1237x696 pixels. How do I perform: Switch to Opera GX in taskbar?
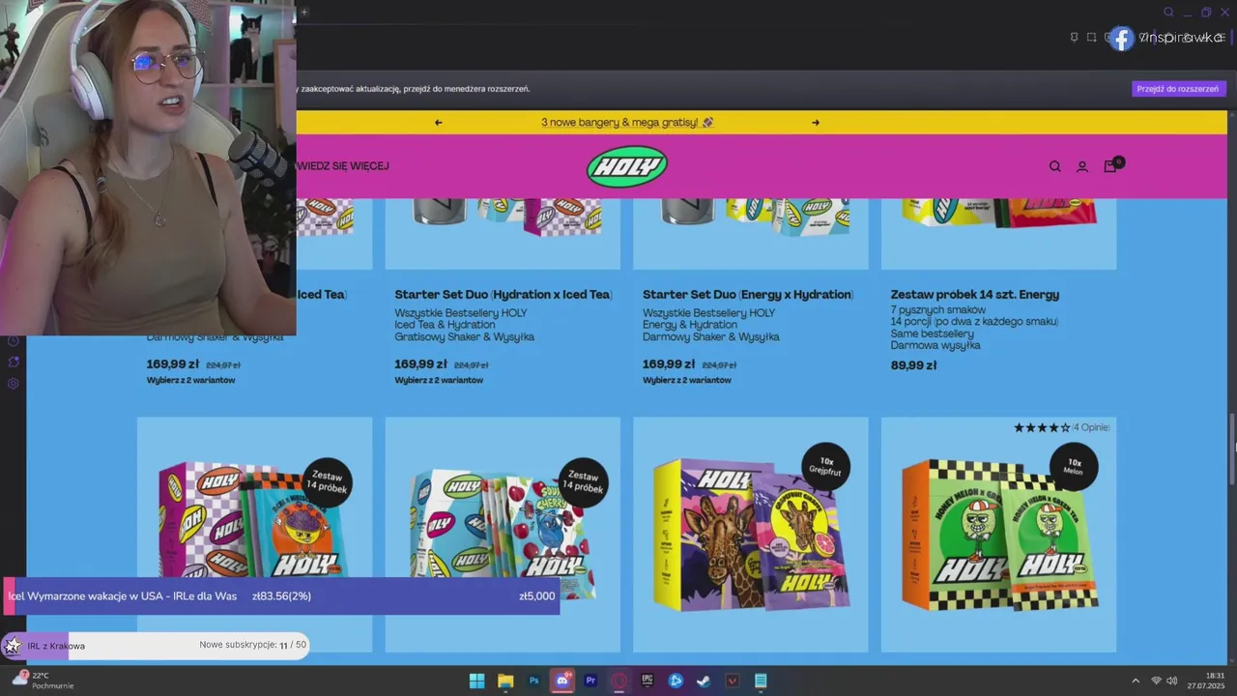618,681
